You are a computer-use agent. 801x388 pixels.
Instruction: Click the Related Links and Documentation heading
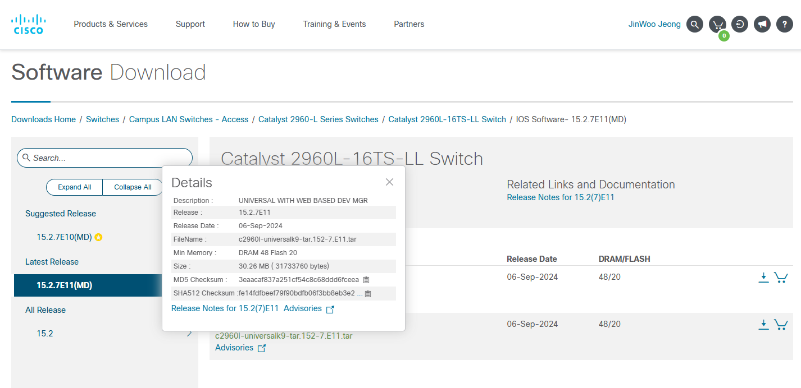(x=591, y=184)
